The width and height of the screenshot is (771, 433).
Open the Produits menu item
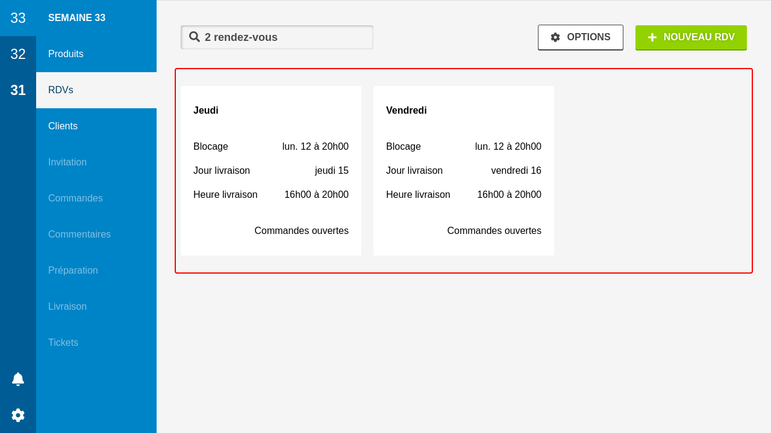pyautogui.click(x=96, y=54)
